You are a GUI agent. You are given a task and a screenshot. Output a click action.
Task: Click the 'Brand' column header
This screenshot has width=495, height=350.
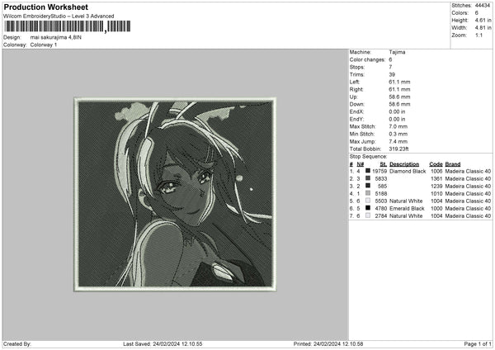pyautogui.click(x=453, y=164)
